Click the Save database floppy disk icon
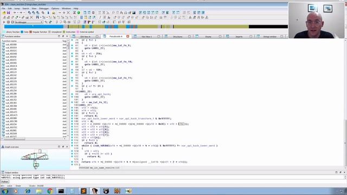347x195 pixels. (9, 13)
